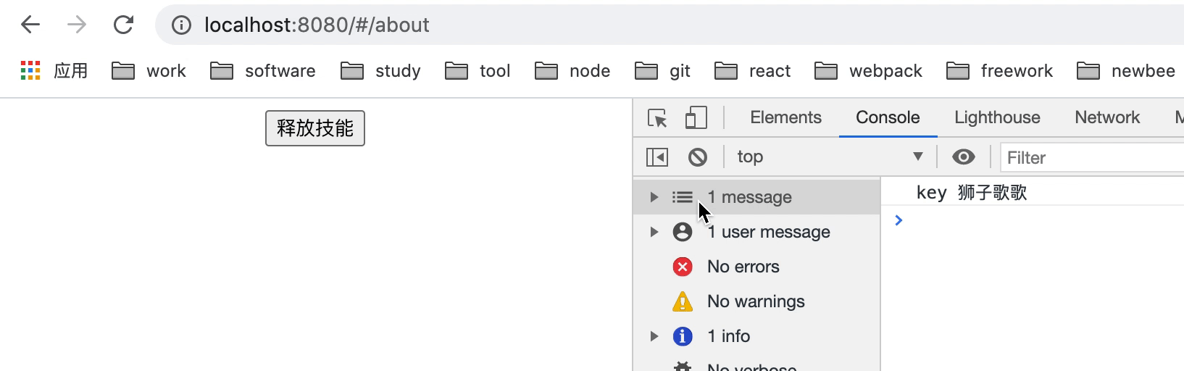
Task: Toggle the device toolbar icon
Action: click(x=696, y=118)
